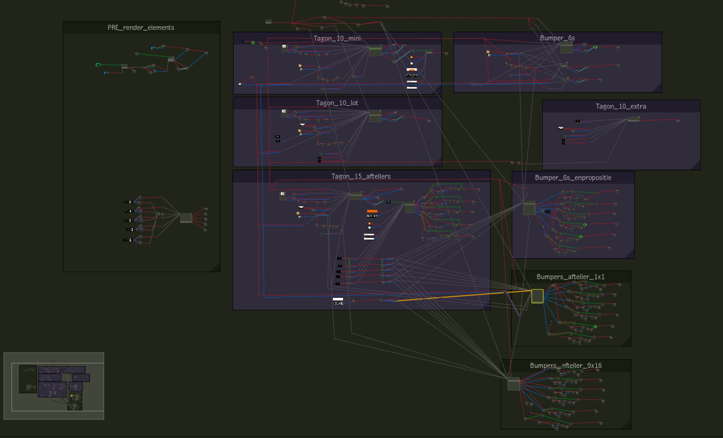Select the orange bar node in Tagon_15_aftellers

tap(372, 211)
